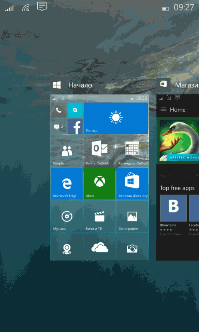Select the ВКонтакте app name label
This screenshot has width=199, height=332.
168,225
